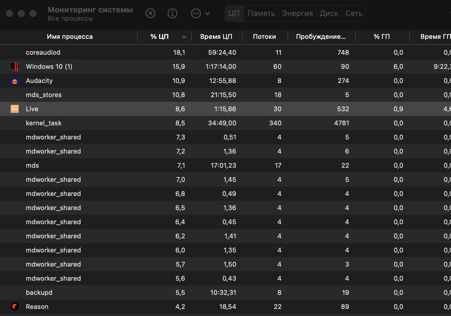The width and height of the screenshot is (451, 316).
Task: Sort by Потоки column header
Action: [264, 37]
